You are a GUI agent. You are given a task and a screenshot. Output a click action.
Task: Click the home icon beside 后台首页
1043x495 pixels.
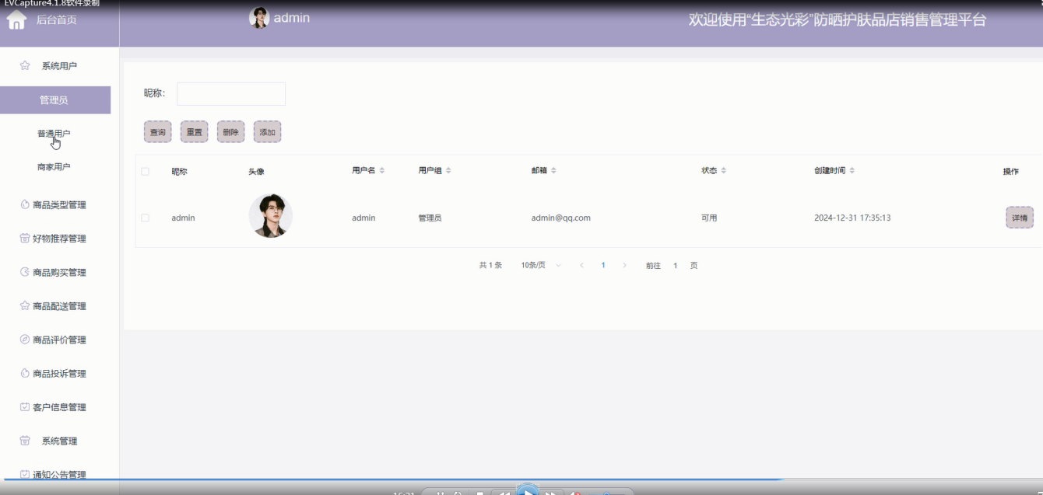click(16, 21)
